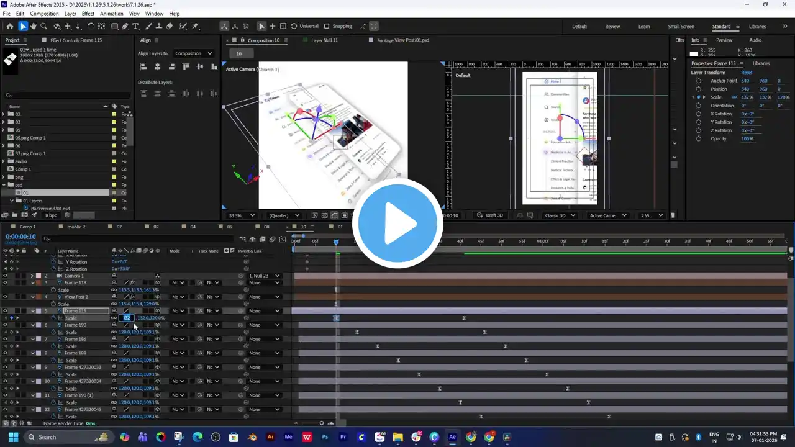Select the Brush tool

[148, 26]
